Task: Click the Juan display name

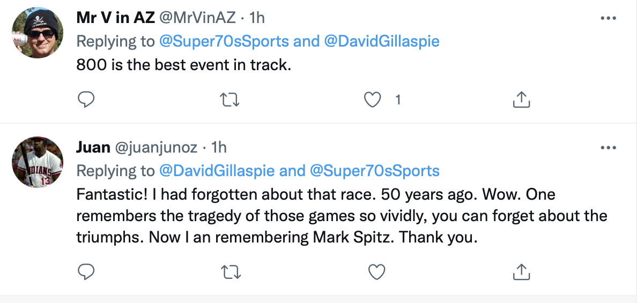Action: (x=93, y=147)
